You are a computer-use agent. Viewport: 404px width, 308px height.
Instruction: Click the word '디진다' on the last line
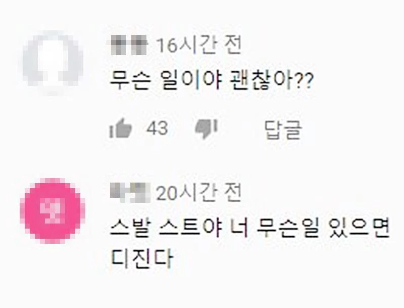pos(141,258)
